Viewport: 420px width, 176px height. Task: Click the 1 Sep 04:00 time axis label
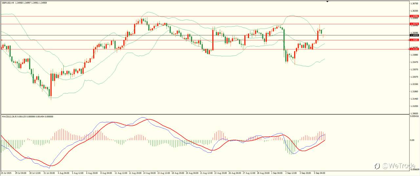point(277,173)
